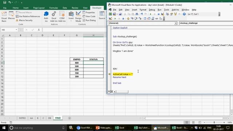Viewport: 233px width, 131px height.
Task: Toggle Design Mode in the ribbon
Action: click(x=78, y=17)
